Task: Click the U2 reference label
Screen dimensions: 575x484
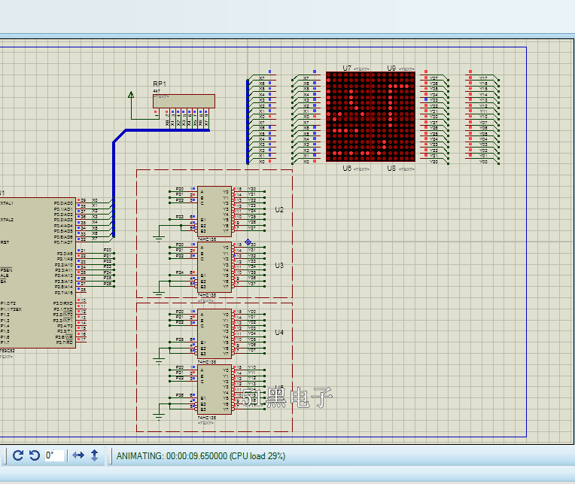Action: (x=279, y=210)
